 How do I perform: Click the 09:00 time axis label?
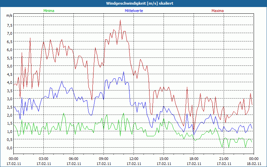coord(104,159)
